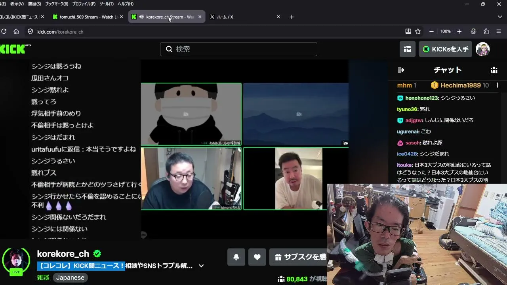The height and width of the screenshot is (285, 507).
Task: Click the チャット panel heading
Action: (x=448, y=70)
